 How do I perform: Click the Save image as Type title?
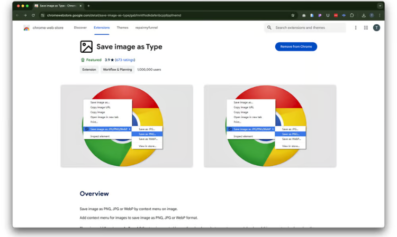coord(129,46)
